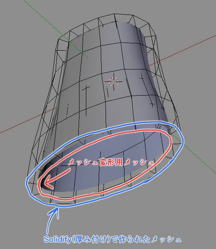Screen dimensions: 216x249
Task: Click the 3D cursor crosshair on the mesh
Action: (114, 82)
